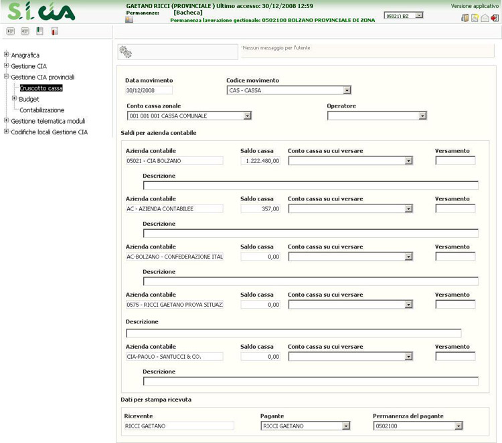This screenshot has width=502, height=443.
Task: Click the gears icon in the message panel
Action: pyautogui.click(x=126, y=51)
